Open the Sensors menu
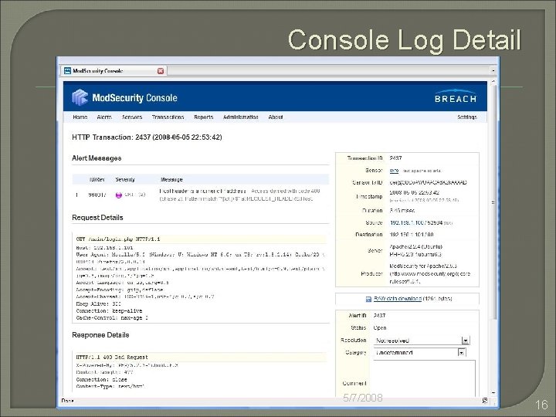Image resolution: width=556 pixels, height=417 pixels. [132, 117]
